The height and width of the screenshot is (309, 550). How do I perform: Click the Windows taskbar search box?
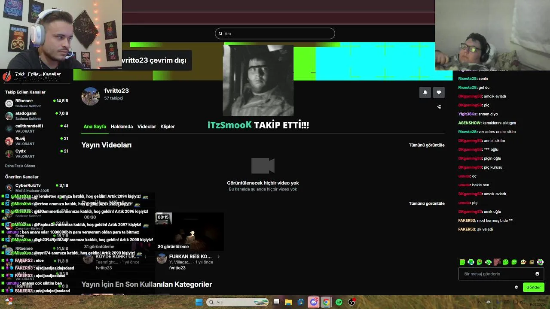[238, 302]
